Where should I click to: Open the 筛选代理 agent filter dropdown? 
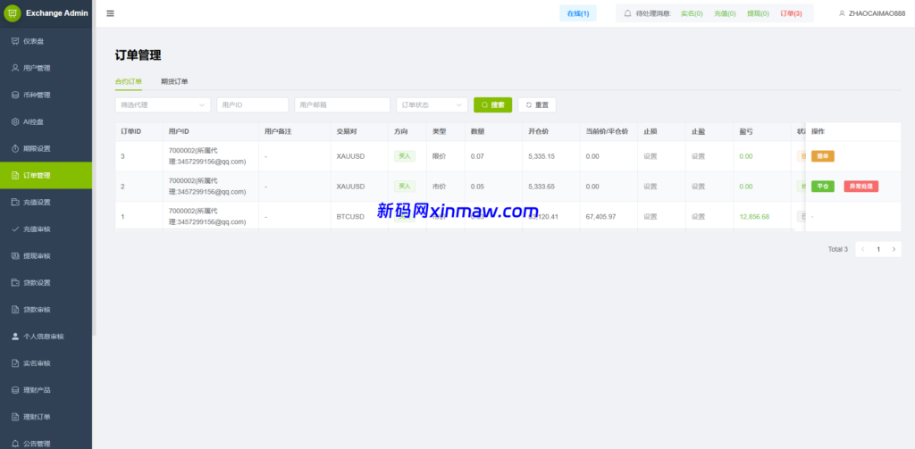163,105
